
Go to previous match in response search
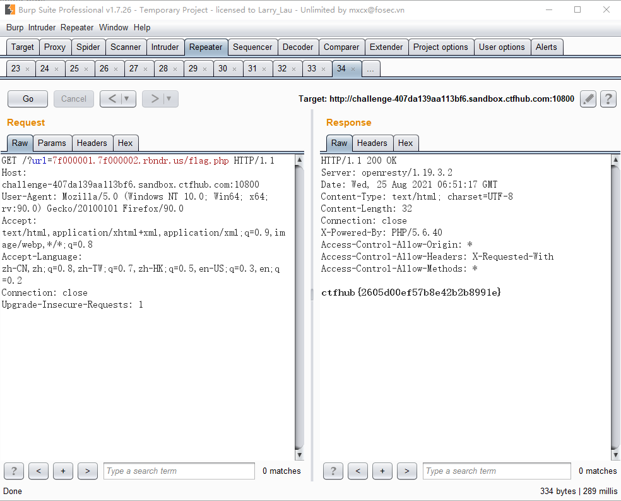coord(358,471)
